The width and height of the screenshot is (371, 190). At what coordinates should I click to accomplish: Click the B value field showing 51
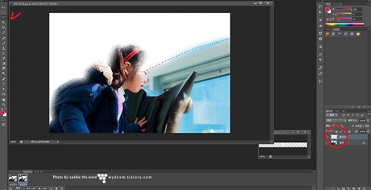[x=357, y=19]
